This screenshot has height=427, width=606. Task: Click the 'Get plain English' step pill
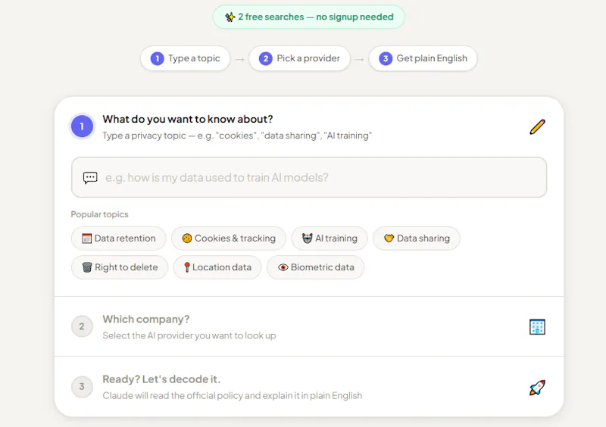click(x=423, y=58)
